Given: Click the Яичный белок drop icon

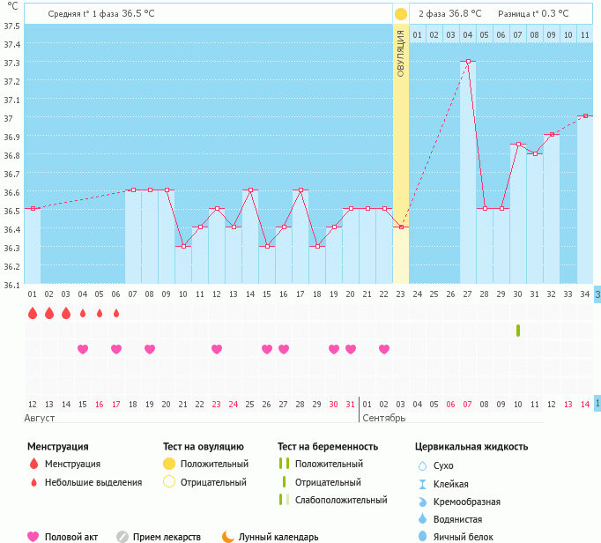Looking at the screenshot, I should tap(422, 536).
